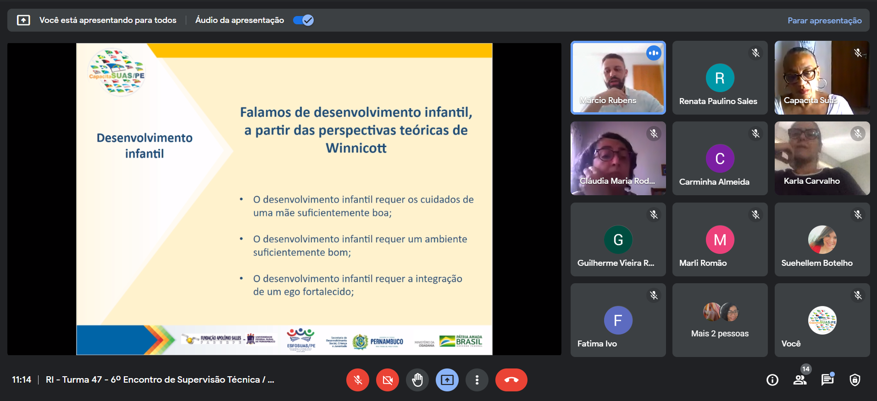Toggle the presentation audio switch
Viewport: 877px width, 401px height.
coord(303,20)
